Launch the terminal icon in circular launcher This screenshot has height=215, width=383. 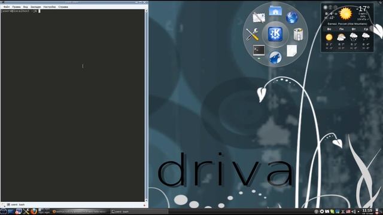259,50
